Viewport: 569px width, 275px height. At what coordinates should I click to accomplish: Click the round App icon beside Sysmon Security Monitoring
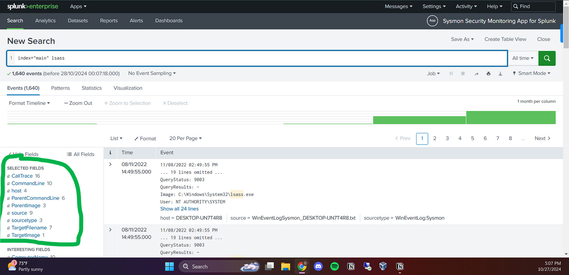pyautogui.click(x=432, y=21)
